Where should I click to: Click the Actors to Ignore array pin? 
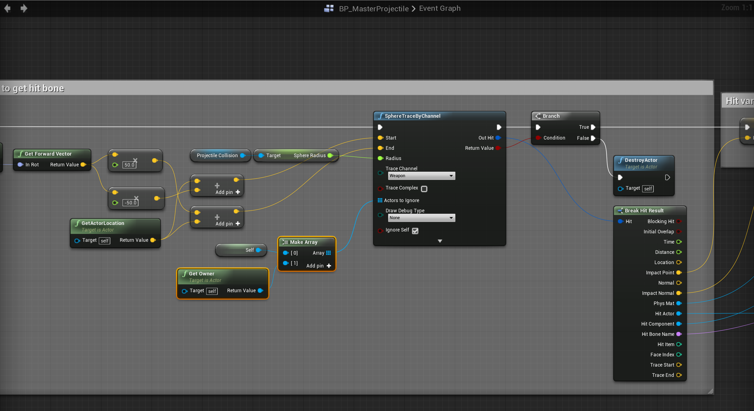coord(380,201)
